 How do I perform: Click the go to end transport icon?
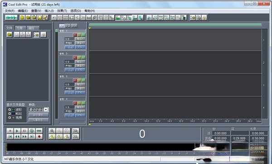pyautogui.click(x=32, y=137)
